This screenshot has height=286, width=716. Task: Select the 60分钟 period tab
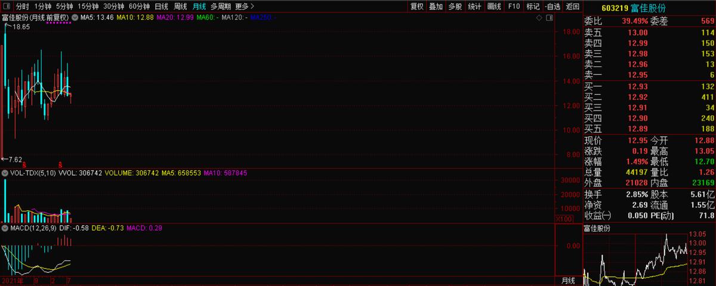point(139,7)
